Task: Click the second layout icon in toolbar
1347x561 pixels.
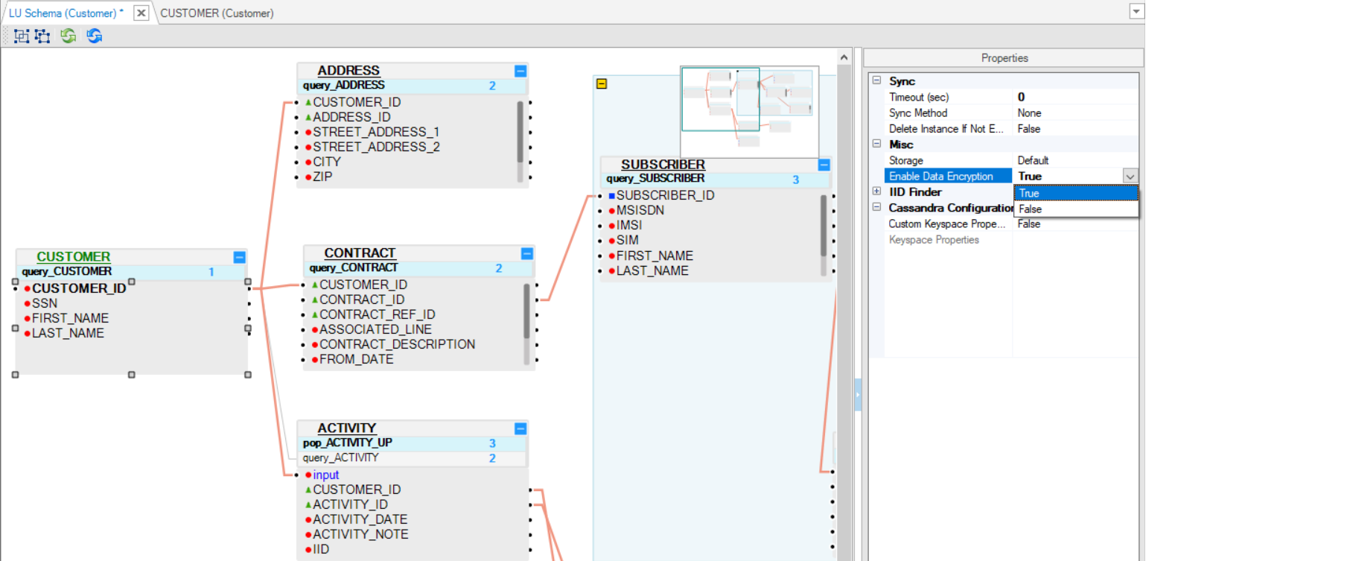Action: pyautogui.click(x=42, y=36)
